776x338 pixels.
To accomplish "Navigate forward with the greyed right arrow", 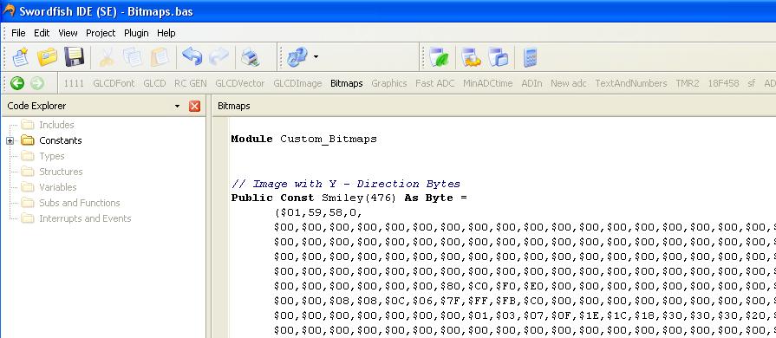I will click(37, 83).
